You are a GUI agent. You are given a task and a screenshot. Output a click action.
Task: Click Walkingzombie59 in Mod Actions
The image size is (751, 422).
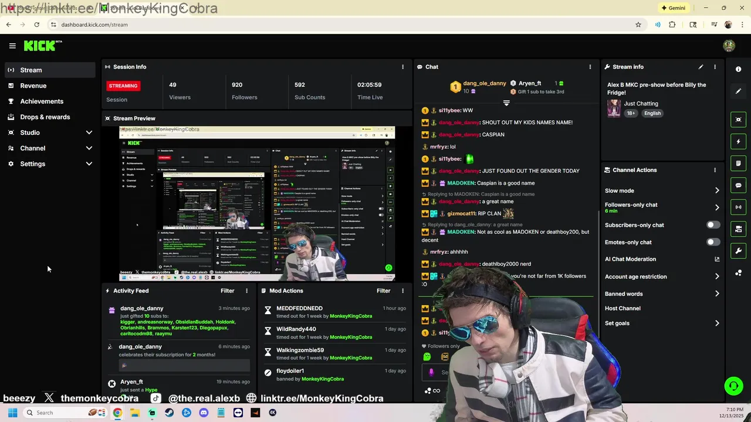[300, 350]
